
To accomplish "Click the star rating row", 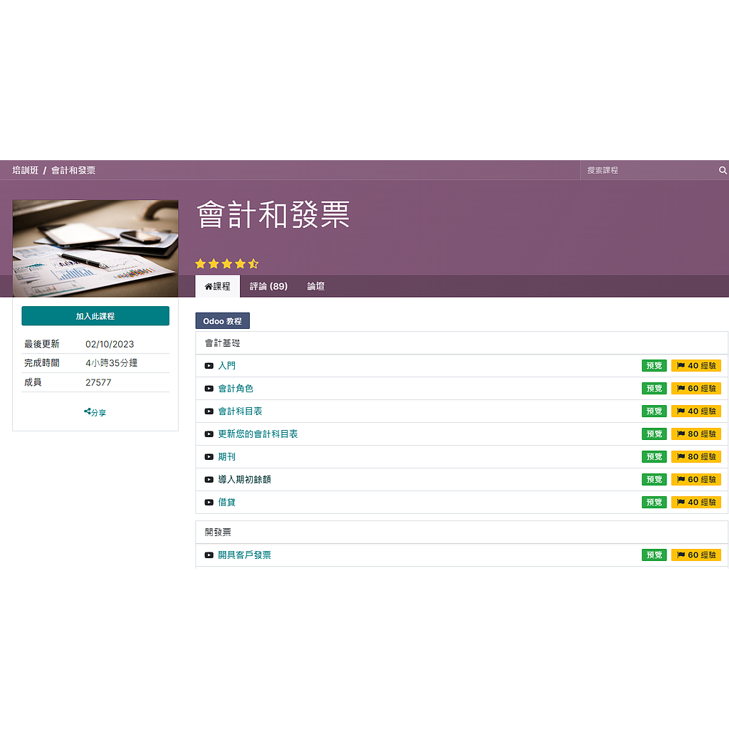I will click(227, 264).
